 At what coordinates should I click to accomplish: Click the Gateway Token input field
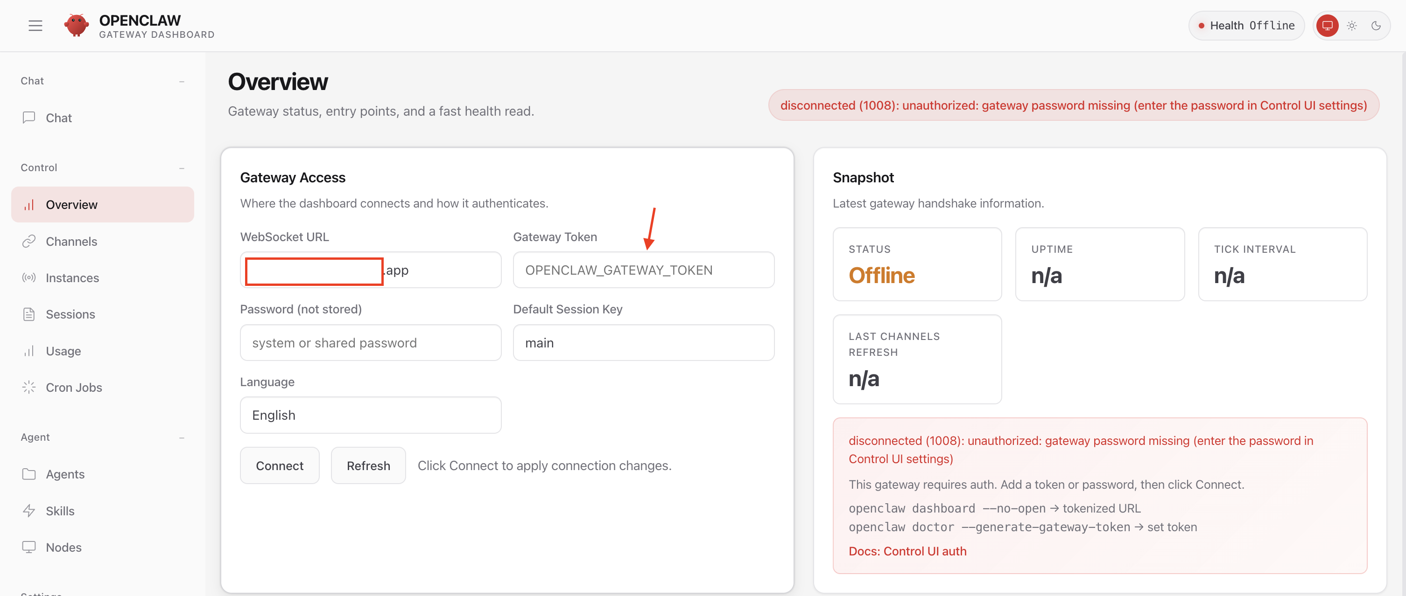643,270
